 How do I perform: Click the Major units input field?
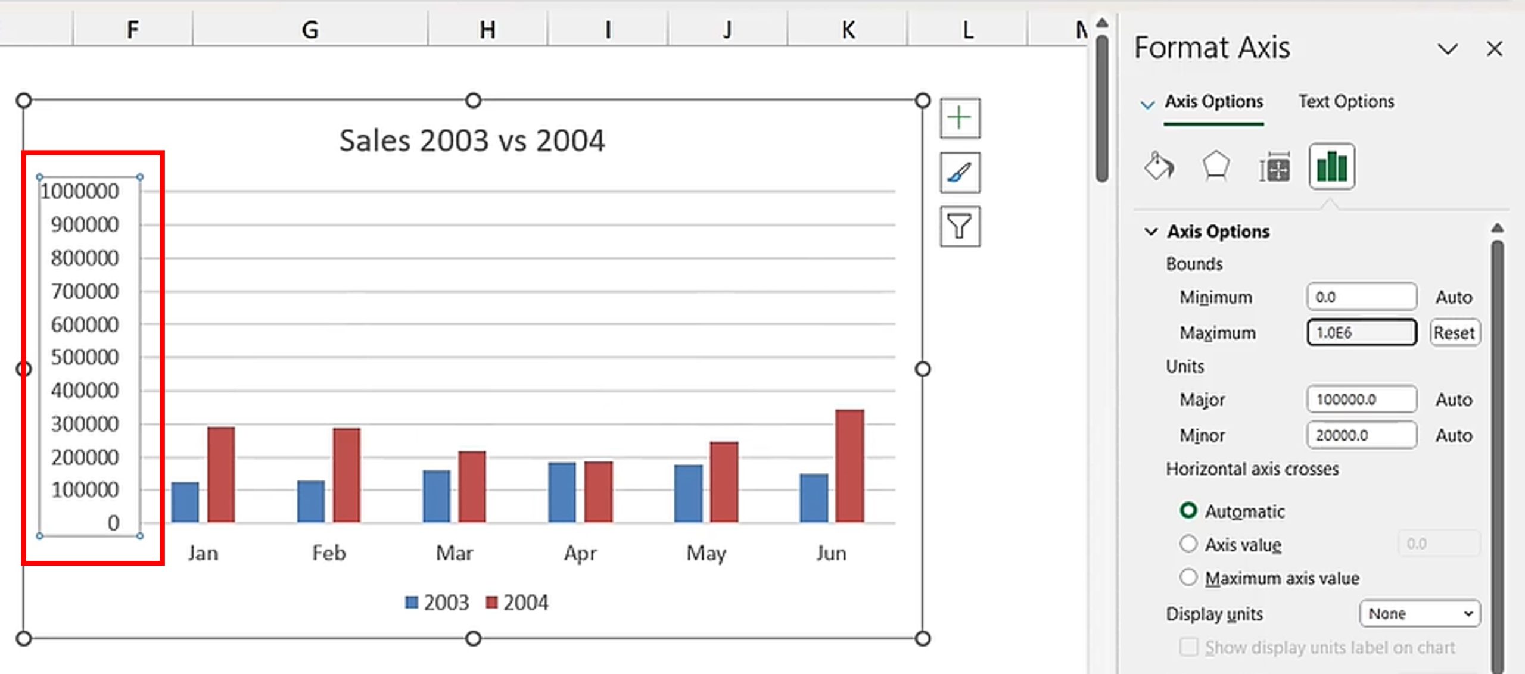coord(1361,400)
